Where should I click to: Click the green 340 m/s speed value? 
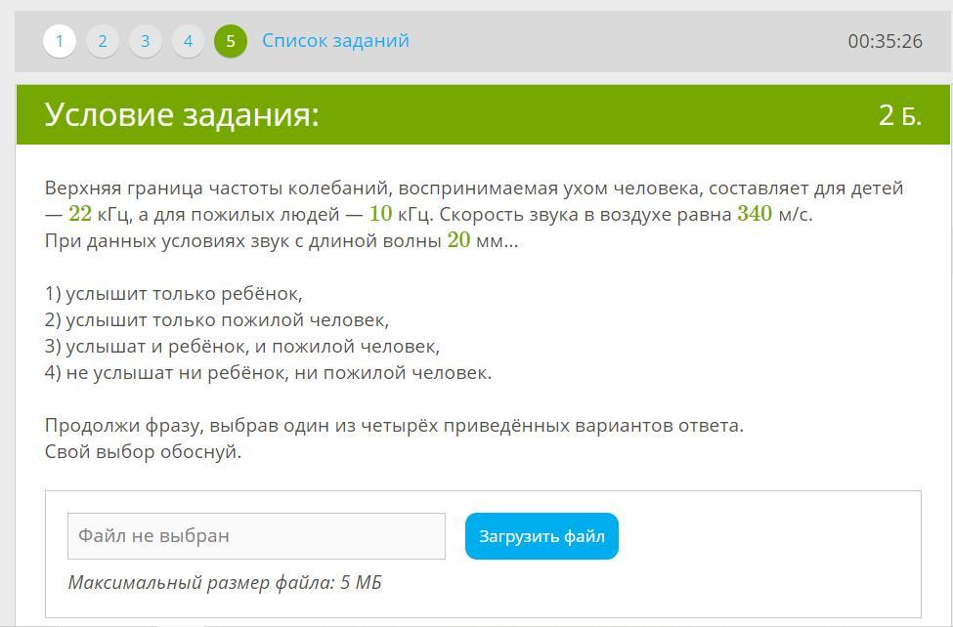pos(755,214)
